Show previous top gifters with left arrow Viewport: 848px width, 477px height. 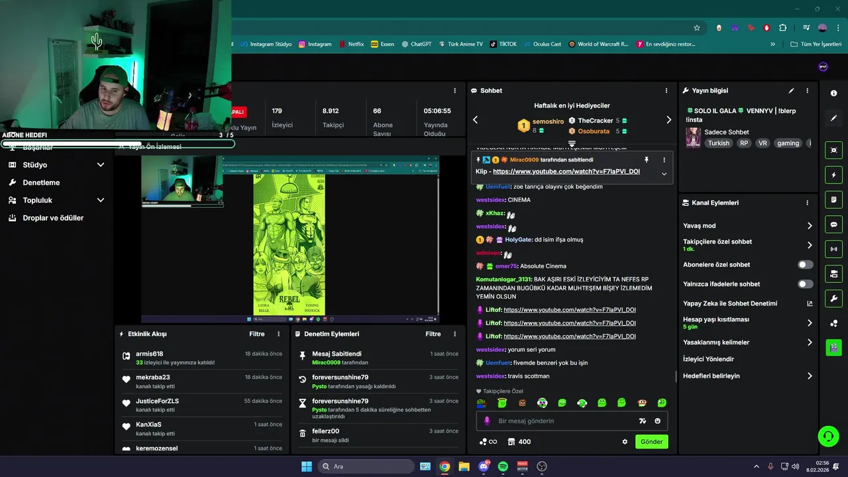475,120
